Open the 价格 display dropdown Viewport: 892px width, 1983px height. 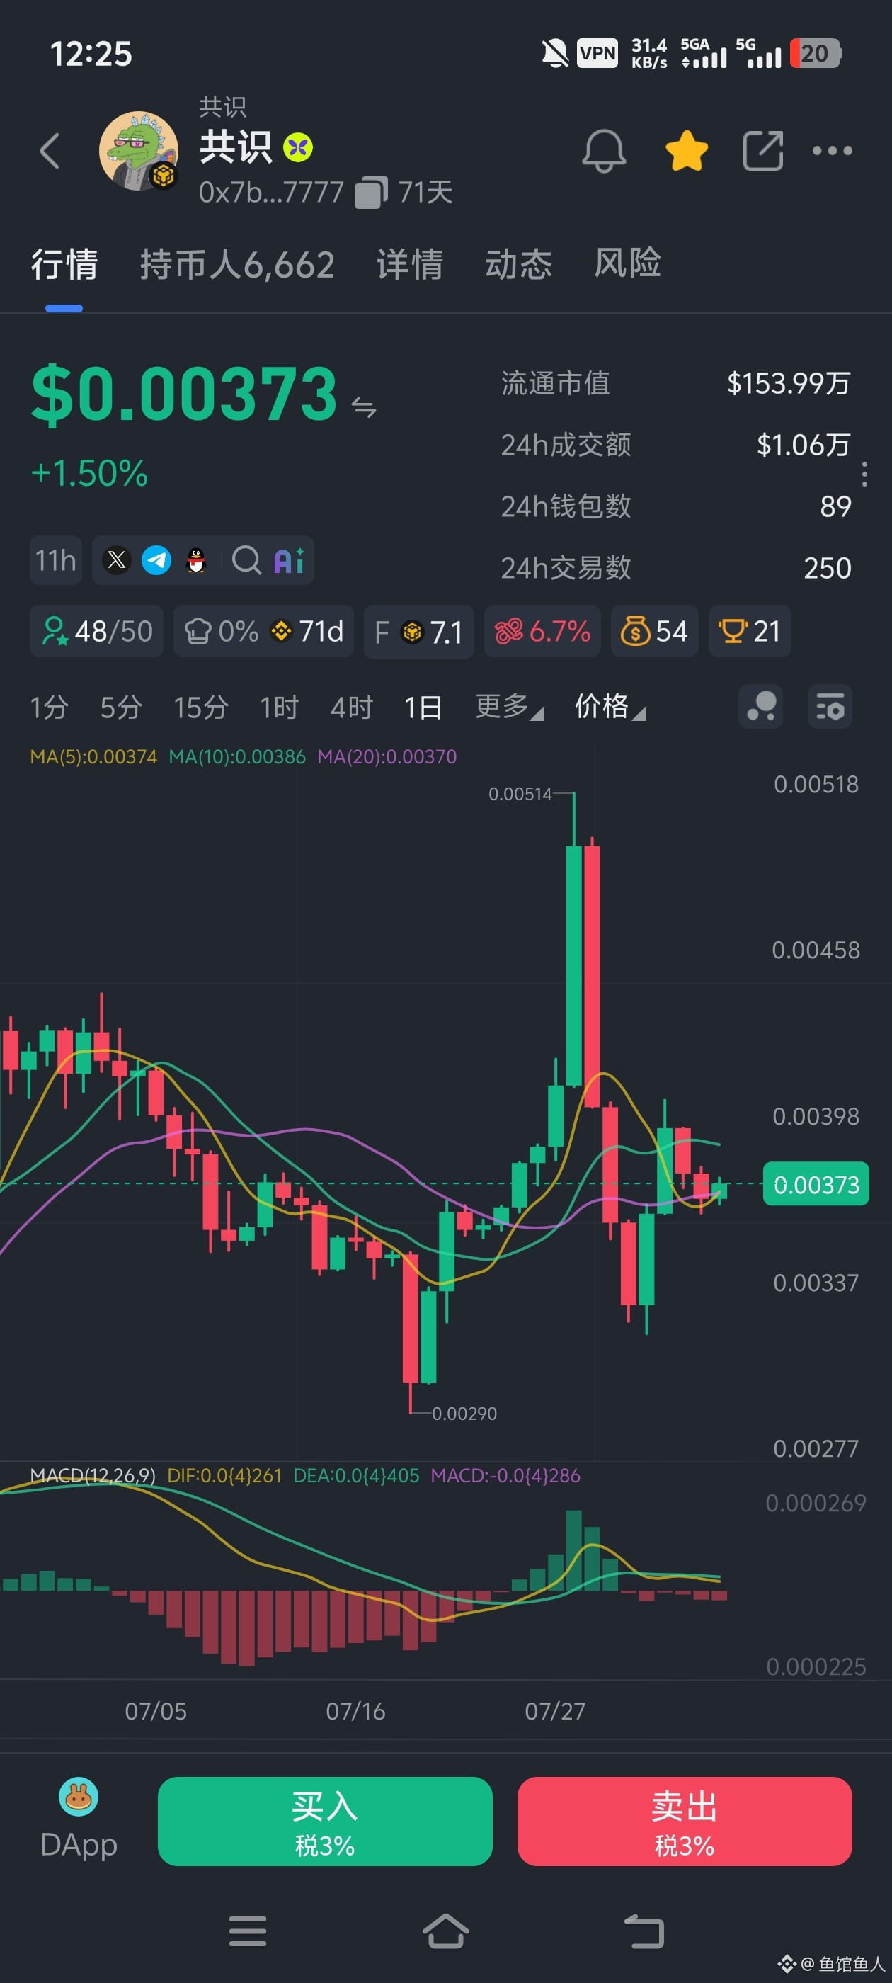pos(610,707)
